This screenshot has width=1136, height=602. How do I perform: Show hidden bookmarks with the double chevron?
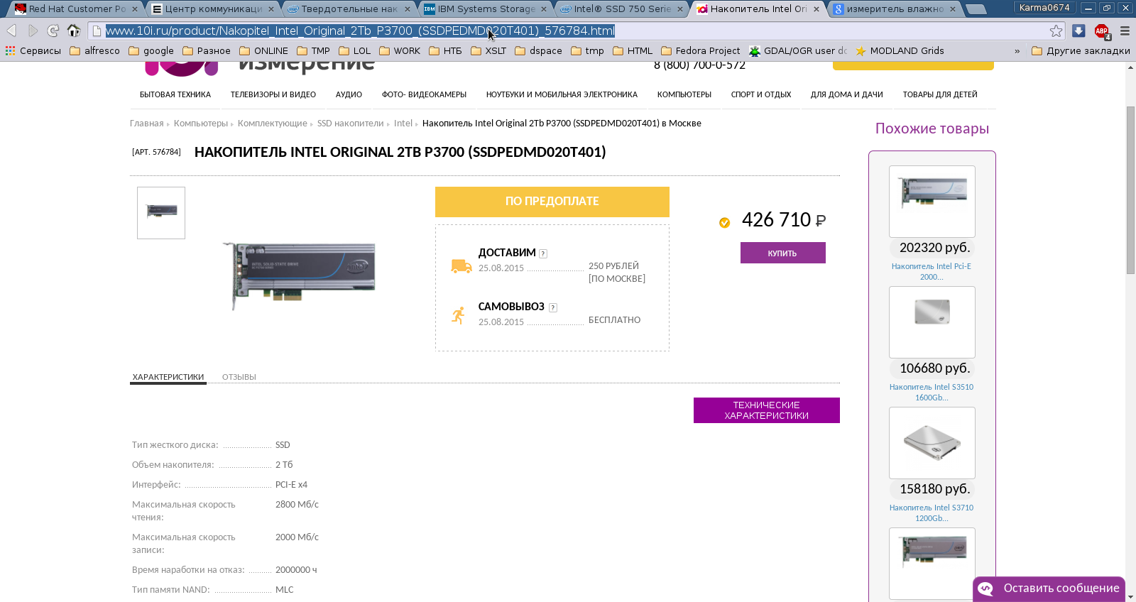click(x=1017, y=51)
